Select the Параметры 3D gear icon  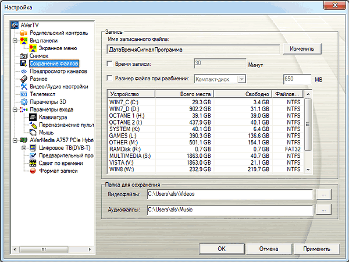click(24, 101)
